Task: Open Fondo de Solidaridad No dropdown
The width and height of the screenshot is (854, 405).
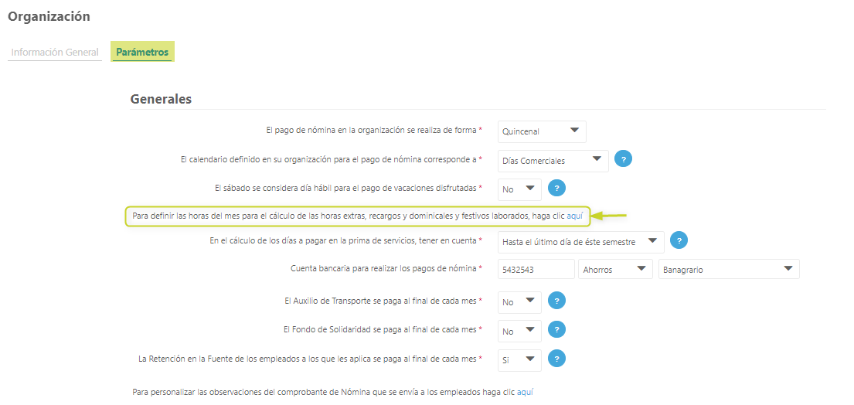Action: (x=519, y=331)
